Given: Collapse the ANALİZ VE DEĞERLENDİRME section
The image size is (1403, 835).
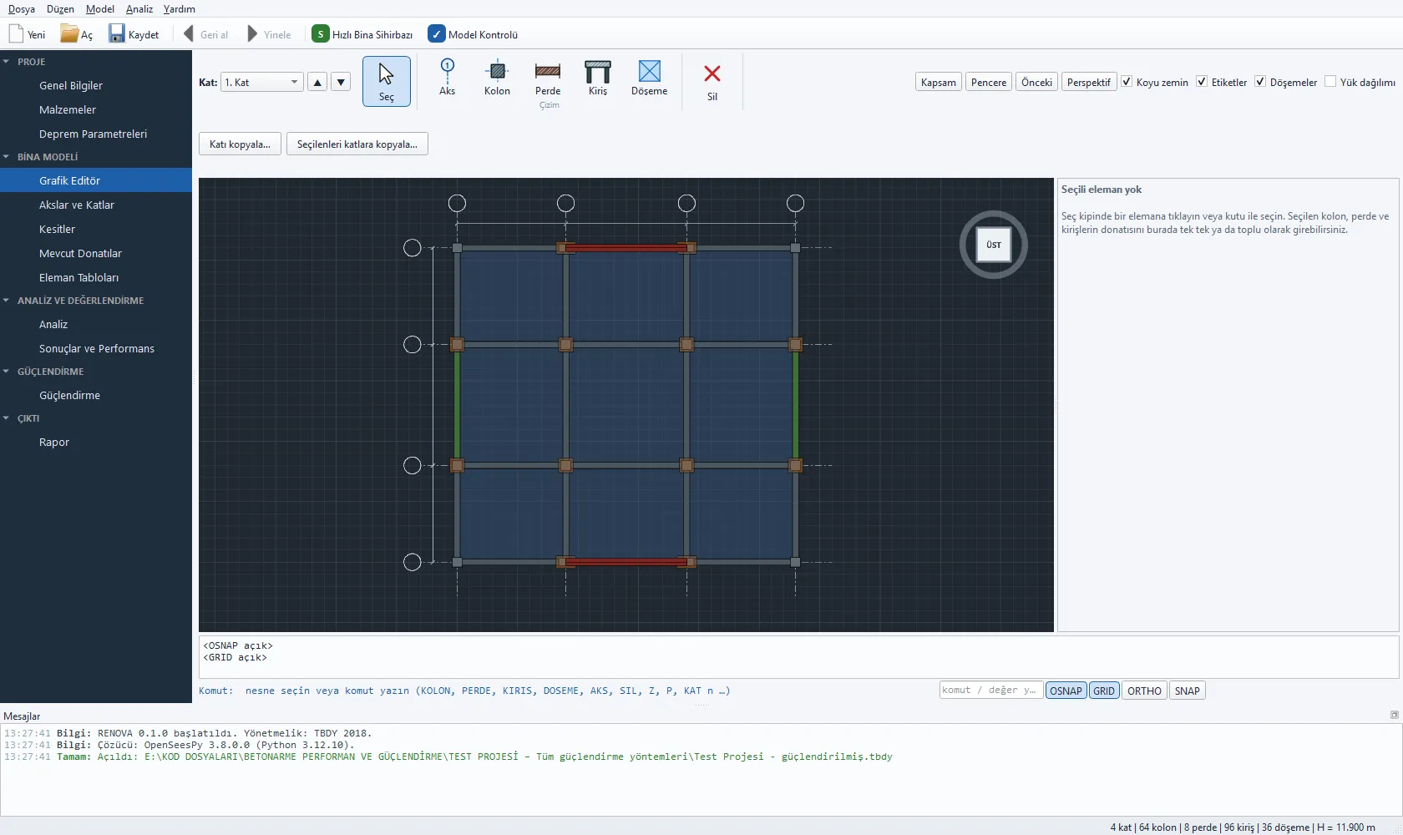Looking at the screenshot, I should pos(7,300).
